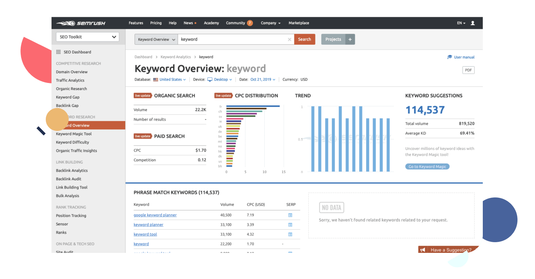This screenshot has width=535, height=279.
Task: Select Keyword Magic Tool in the sidebar
Action: 74,134
